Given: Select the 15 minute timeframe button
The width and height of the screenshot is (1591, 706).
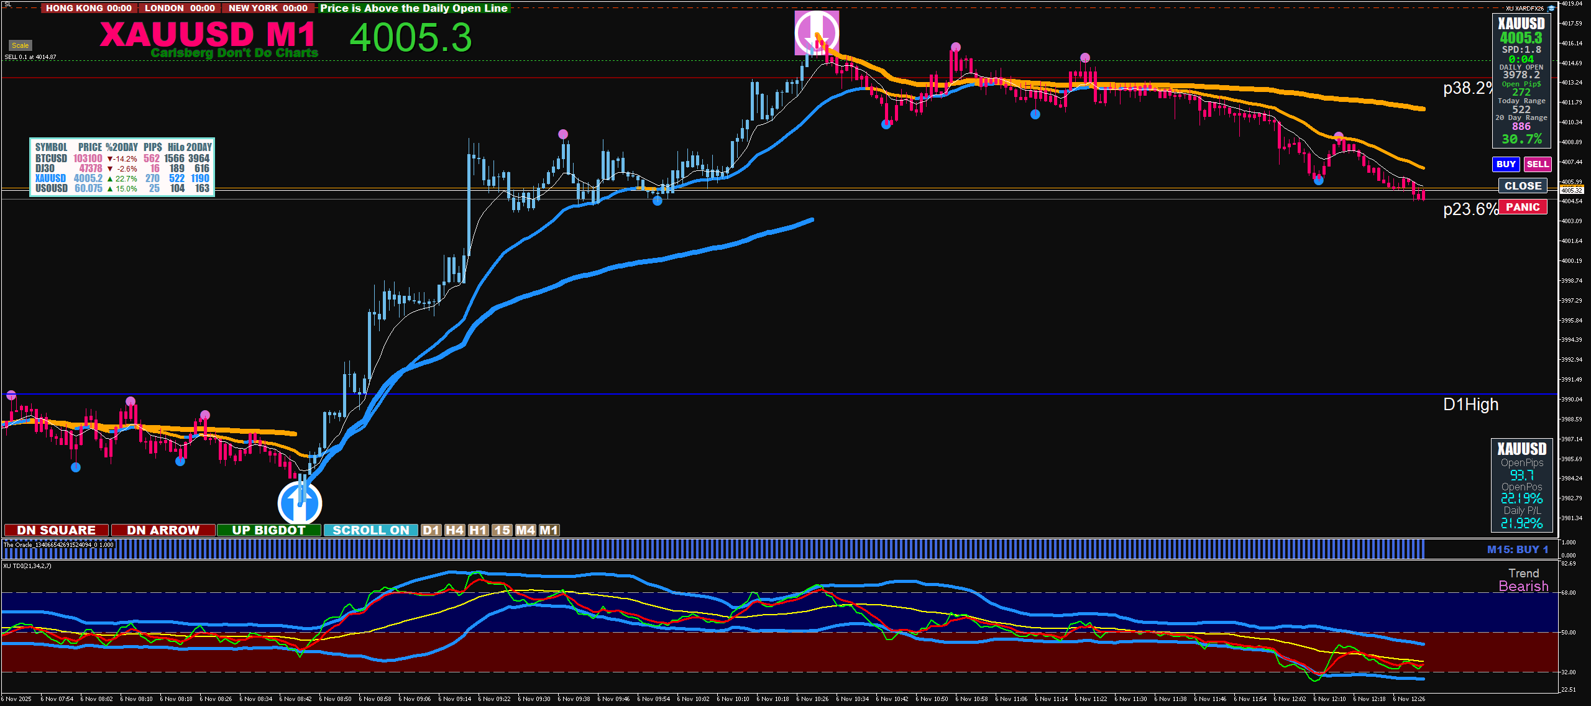Looking at the screenshot, I should tap(502, 530).
